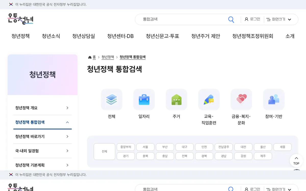Toggle the 울산 region filter
The width and height of the screenshot is (306, 191).
263,147
